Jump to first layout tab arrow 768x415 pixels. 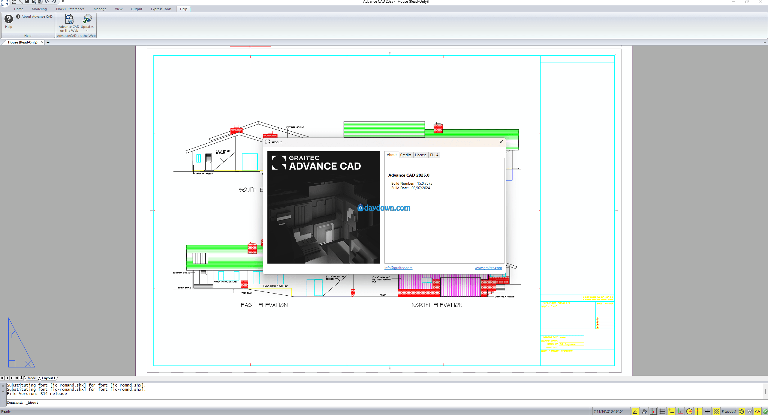click(2, 378)
